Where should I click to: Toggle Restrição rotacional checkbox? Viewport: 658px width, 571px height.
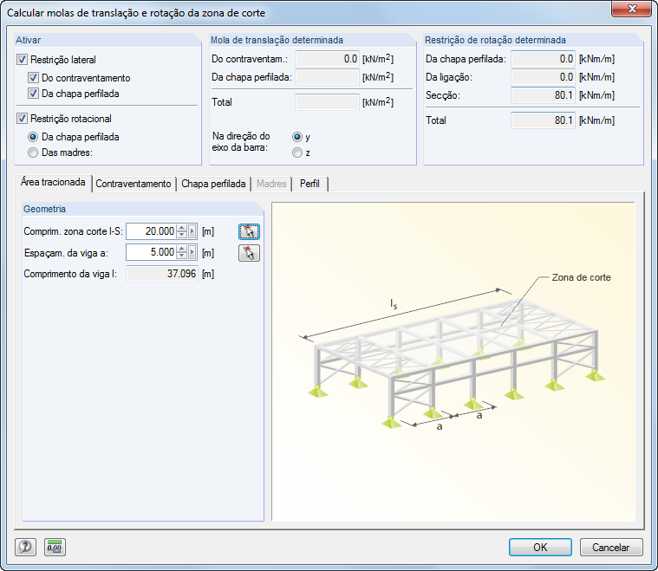pos(22,119)
